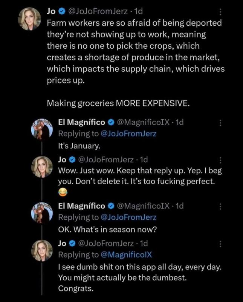Click El Magnífico's verified badge on "It's January." reply
The width and height of the screenshot is (243, 302).
click(x=112, y=122)
